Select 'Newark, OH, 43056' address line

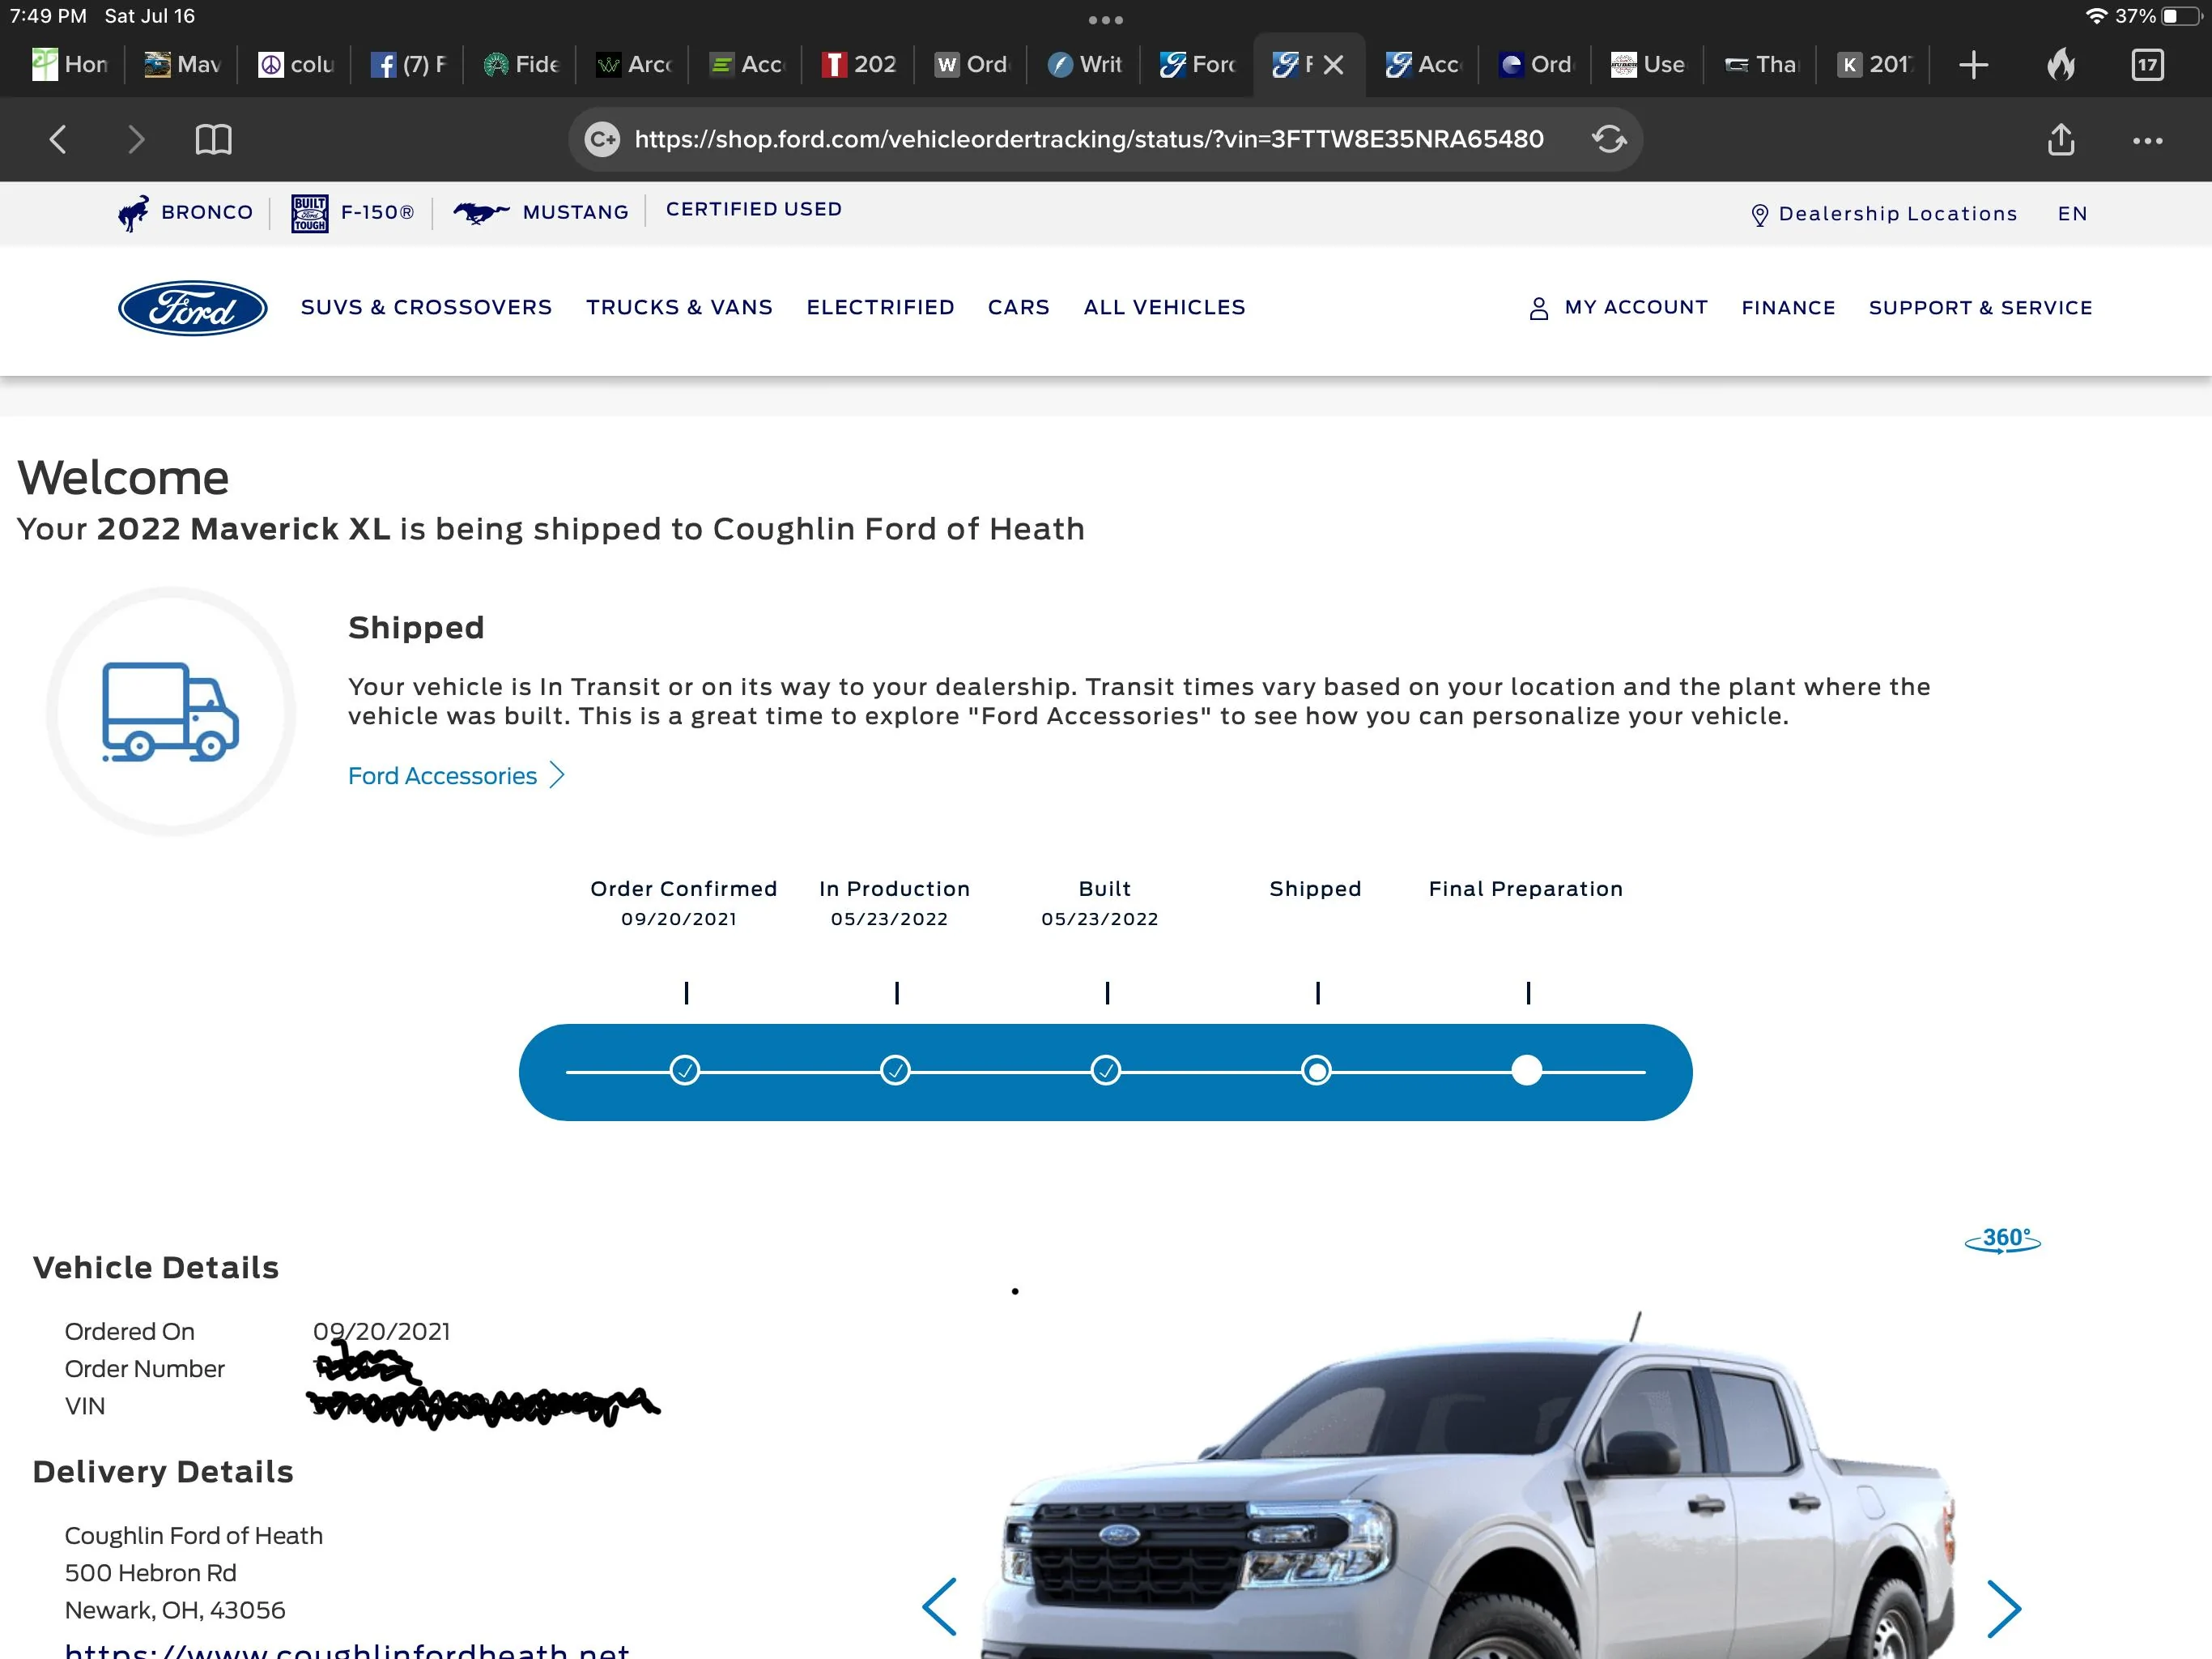coord(175,1610)
